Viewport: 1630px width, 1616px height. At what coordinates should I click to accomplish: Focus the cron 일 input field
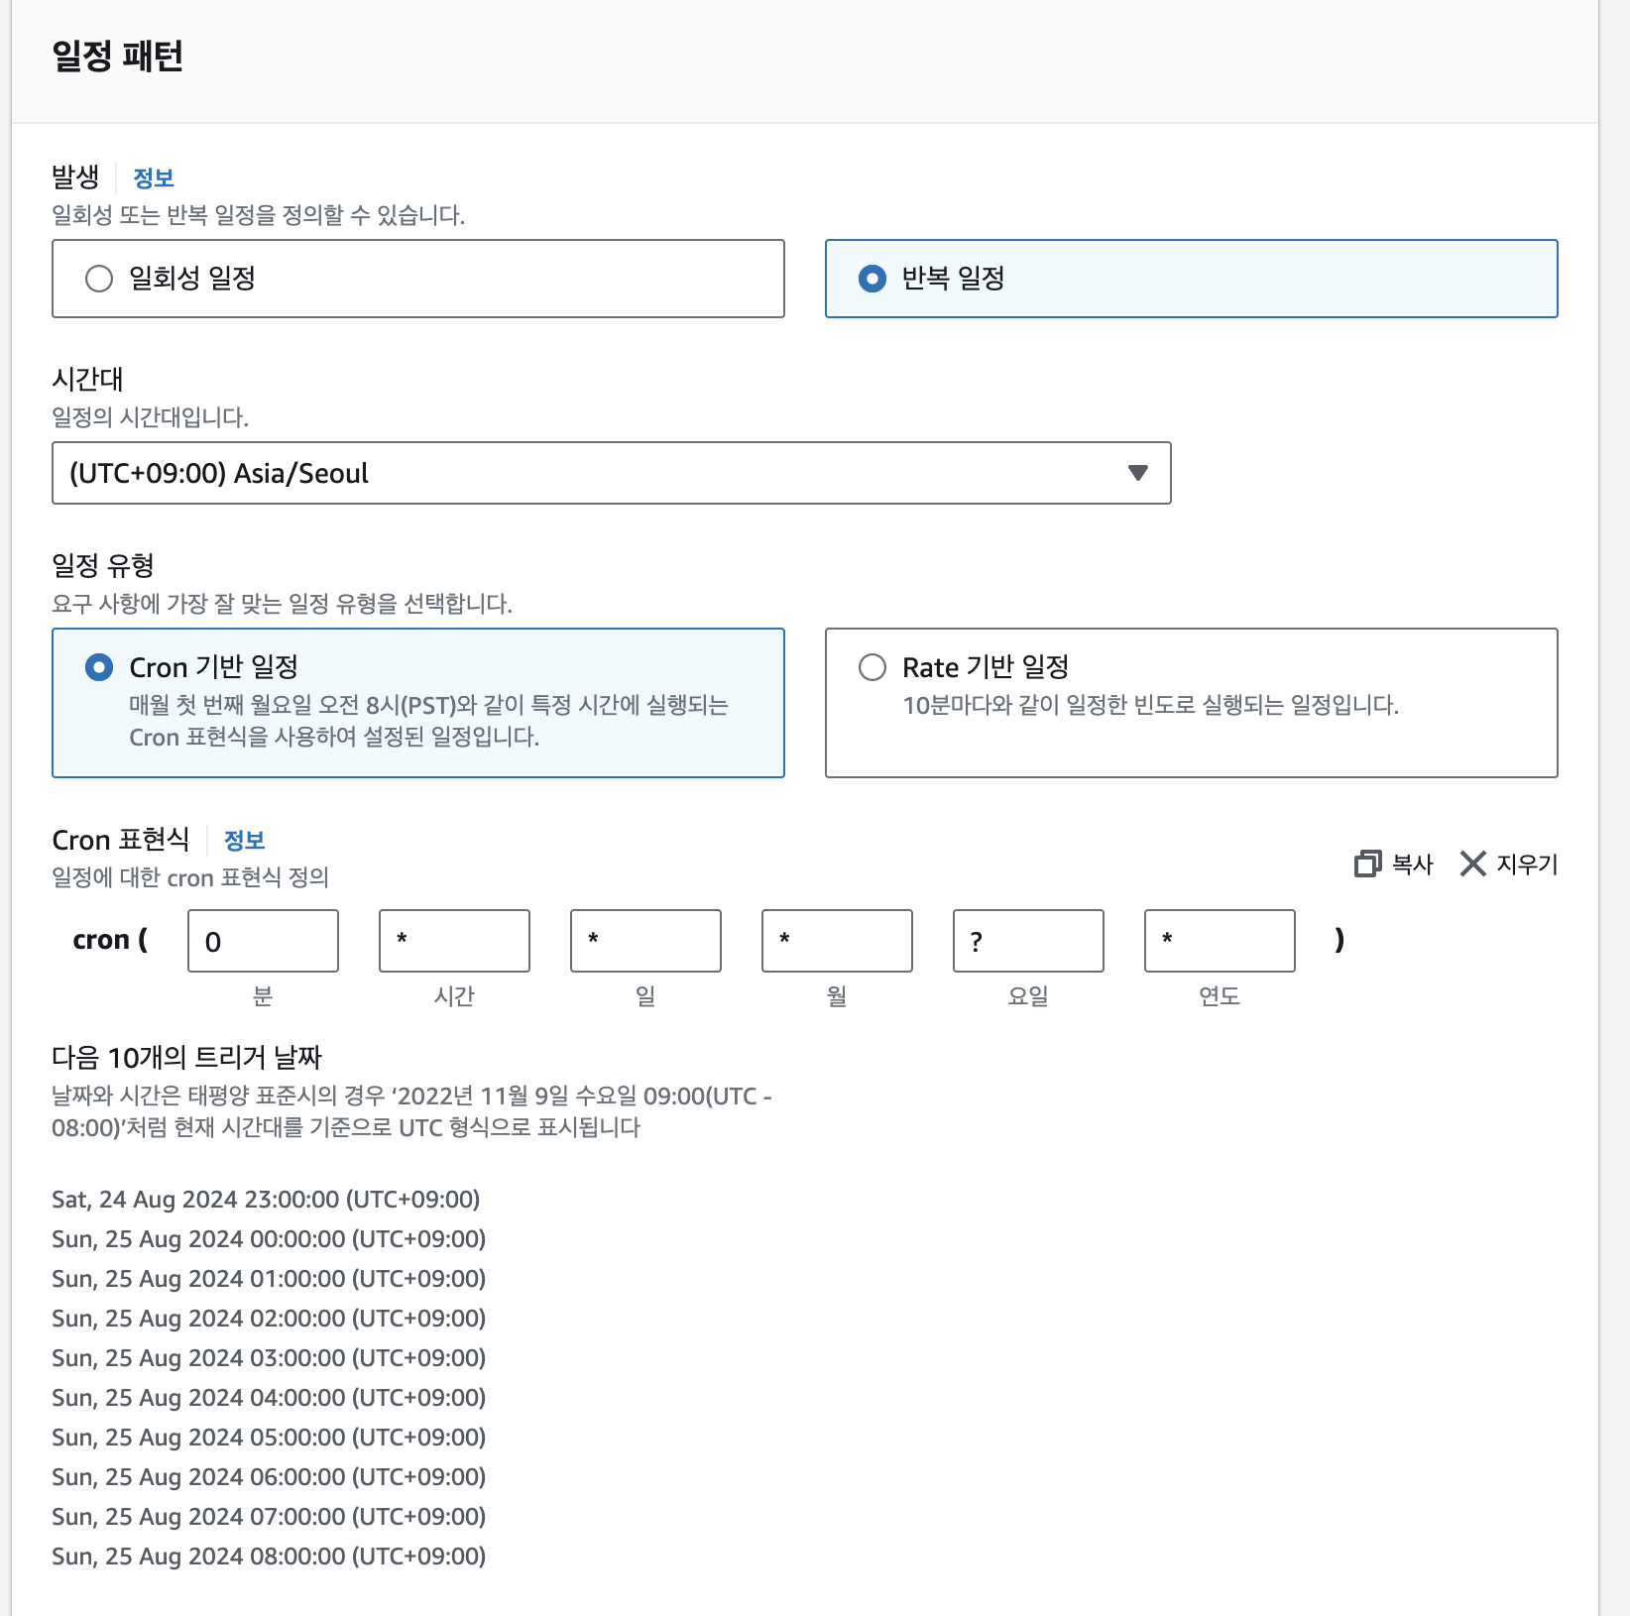tap(645, 941)
